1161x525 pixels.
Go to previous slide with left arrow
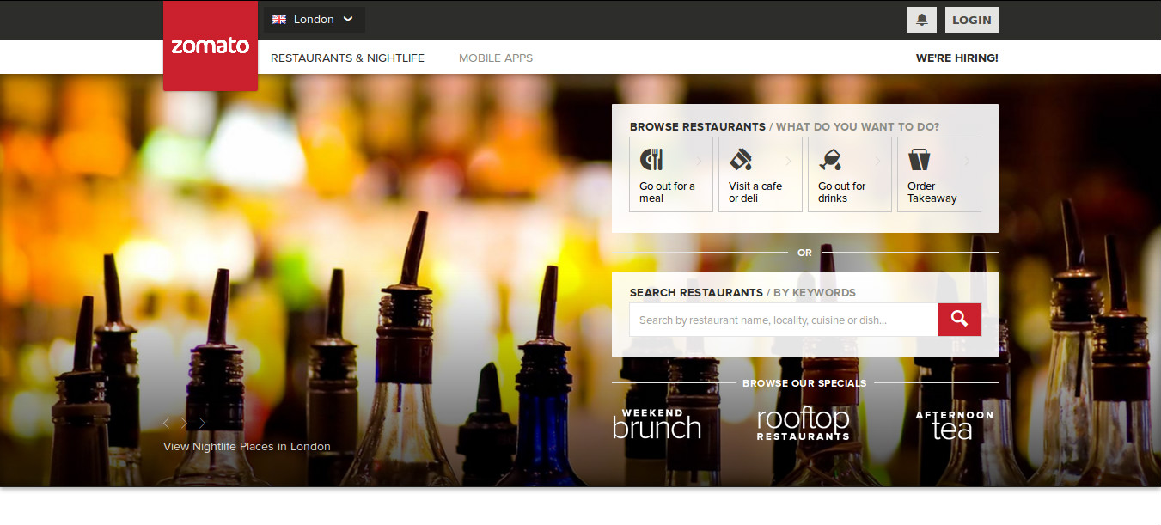click(x=167, y=423)
